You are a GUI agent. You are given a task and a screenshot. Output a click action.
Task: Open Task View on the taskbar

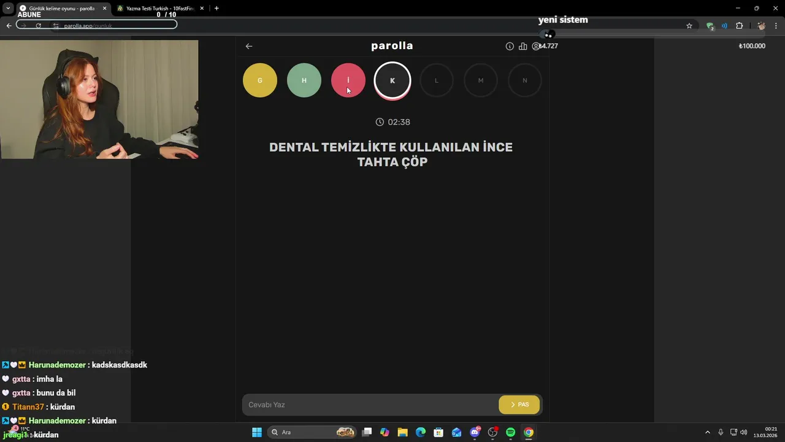[x=367, y=432]
